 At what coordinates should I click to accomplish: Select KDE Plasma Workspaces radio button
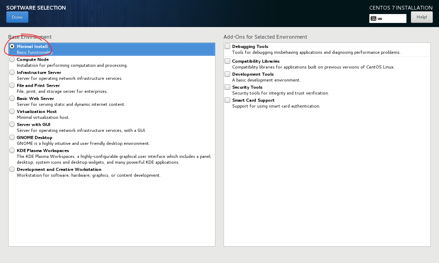pos(12,150)
